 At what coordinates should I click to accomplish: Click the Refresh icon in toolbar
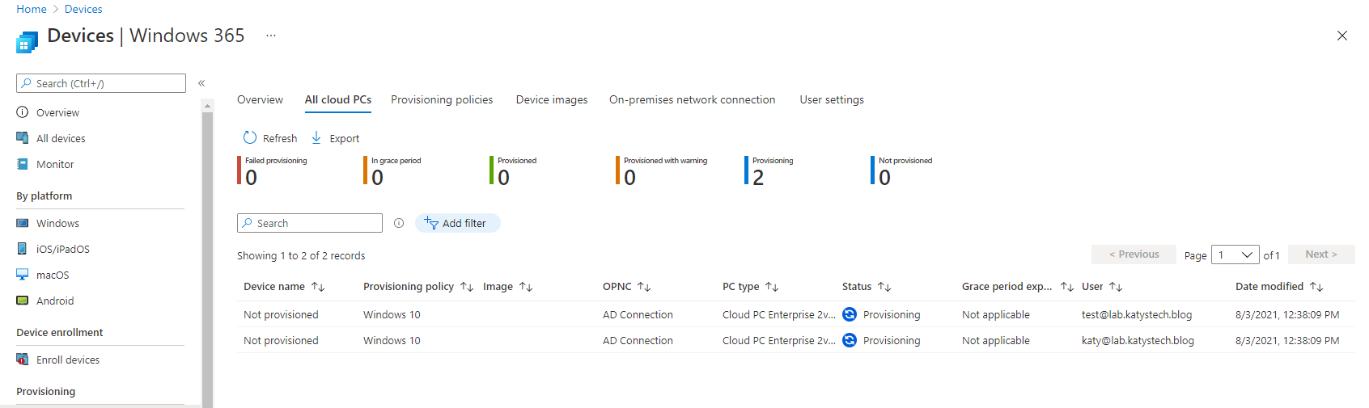point(250,138)
